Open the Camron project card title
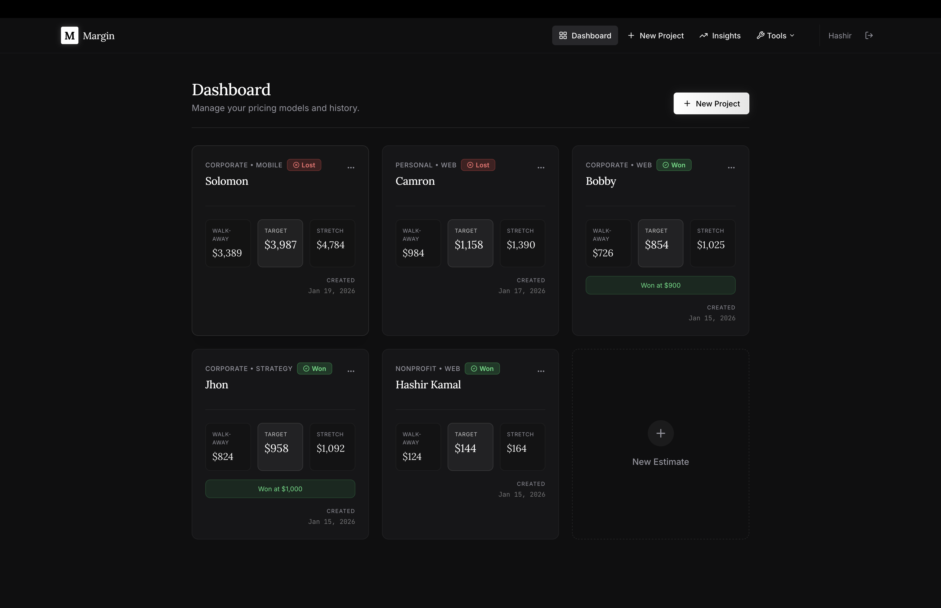Image resolution: width=941 pixels, height=608 pixels. tap(415, 181)
